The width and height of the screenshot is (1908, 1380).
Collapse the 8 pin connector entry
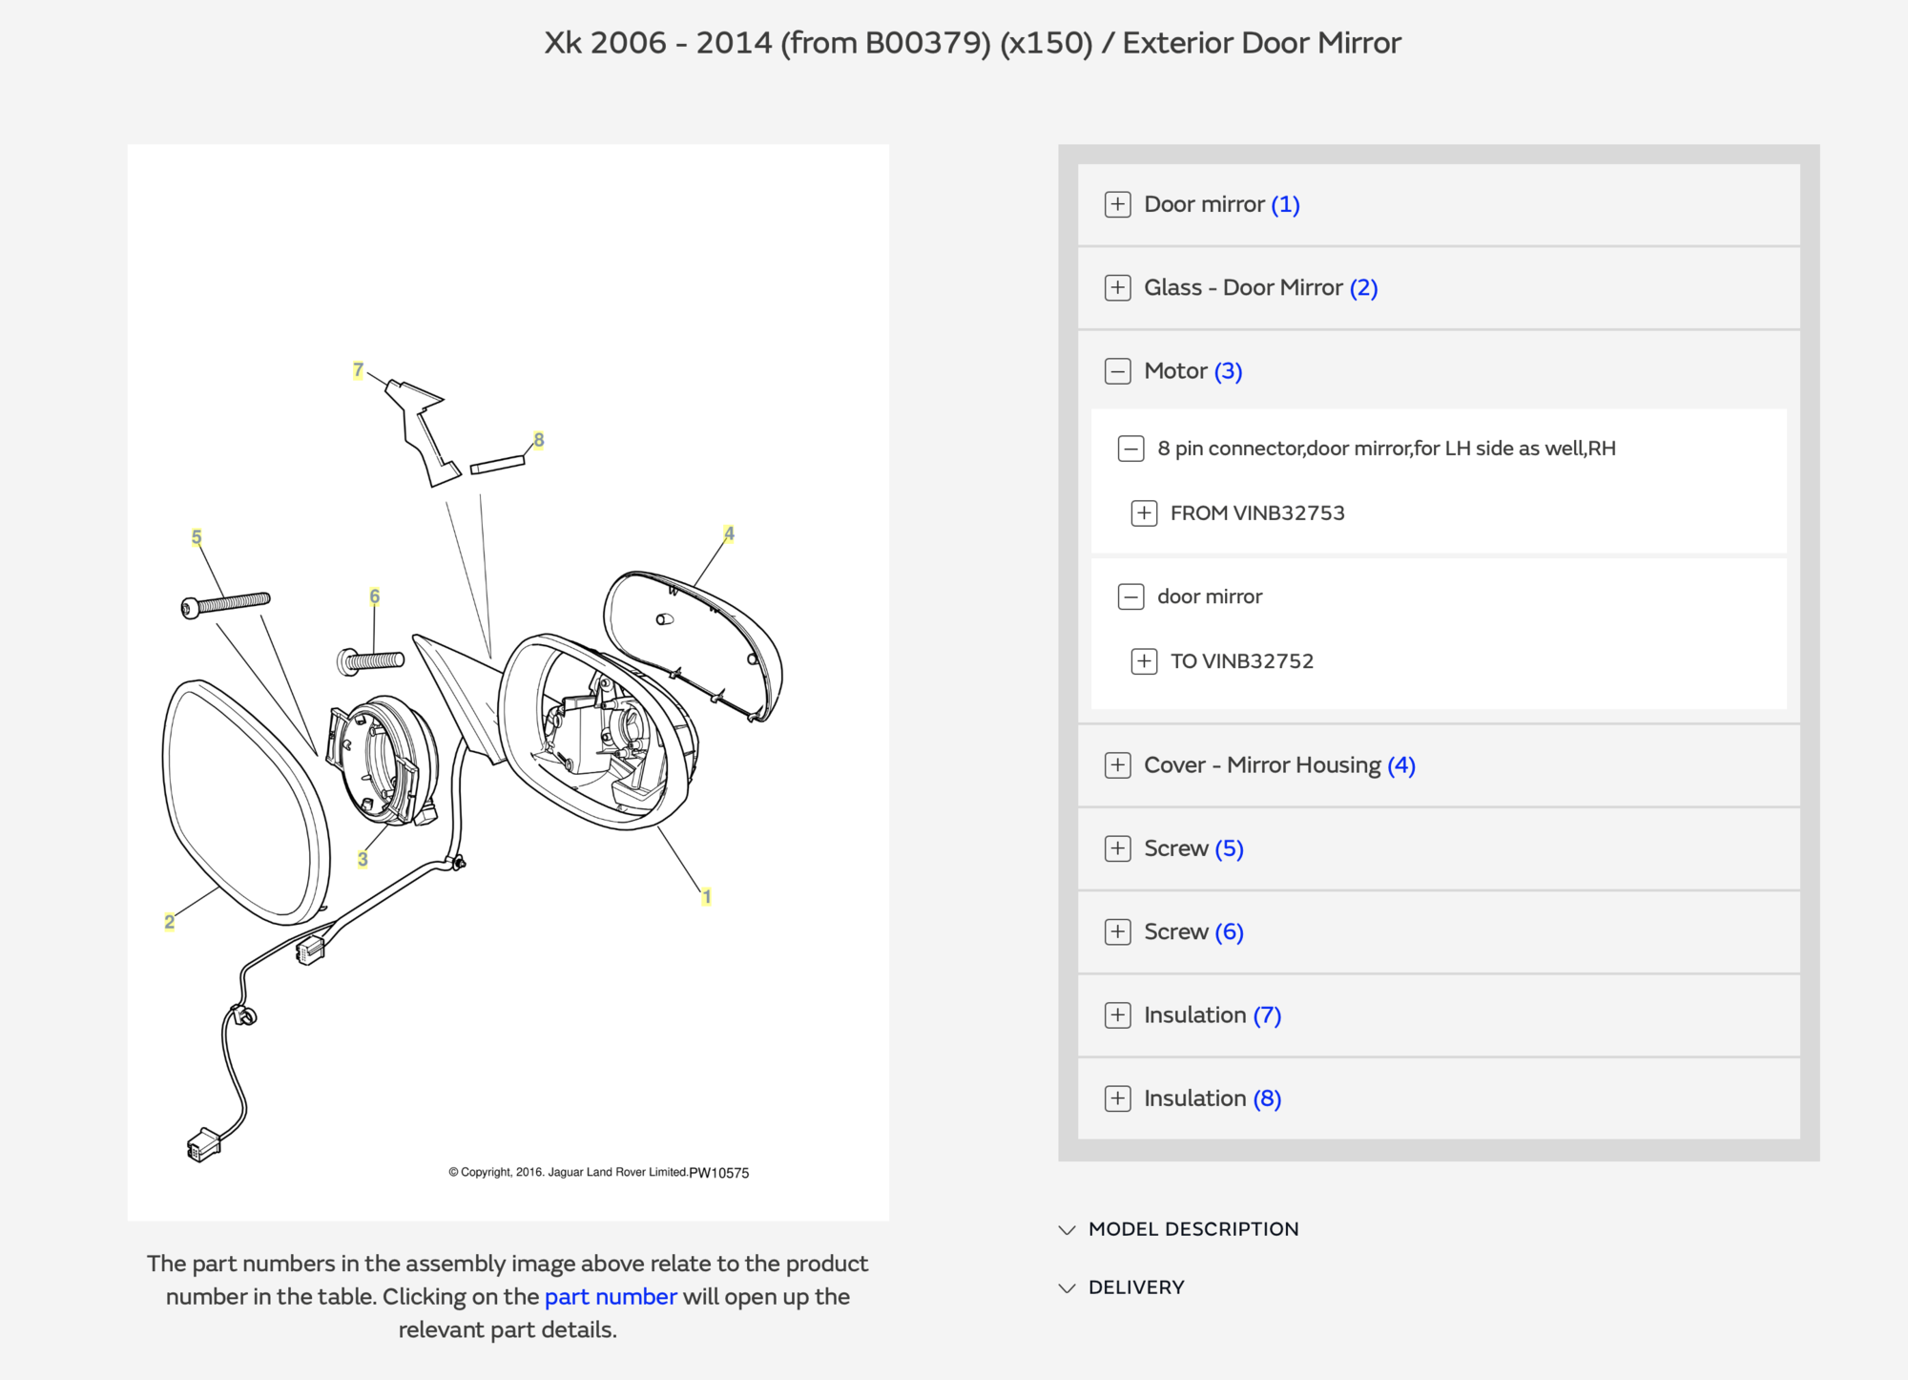1130,449
